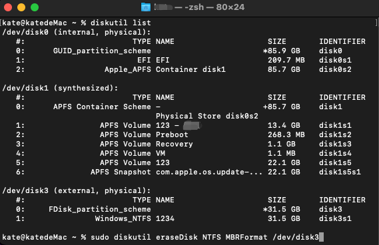Click the Windows_NTFS partition type text
Viewport: 379px width, 245px height.
coord(123,218)
